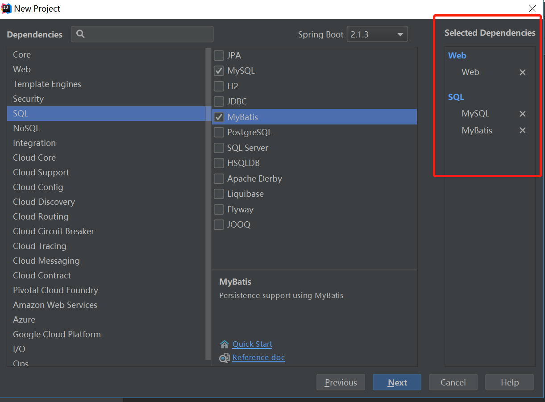
Task: Remove Web from selected dependencies
Action: tap(523, 72)
